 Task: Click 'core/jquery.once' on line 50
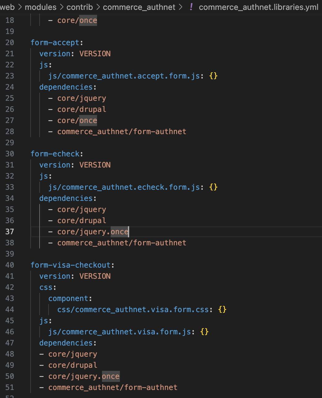pyautogui.click(x=84, y=376)
